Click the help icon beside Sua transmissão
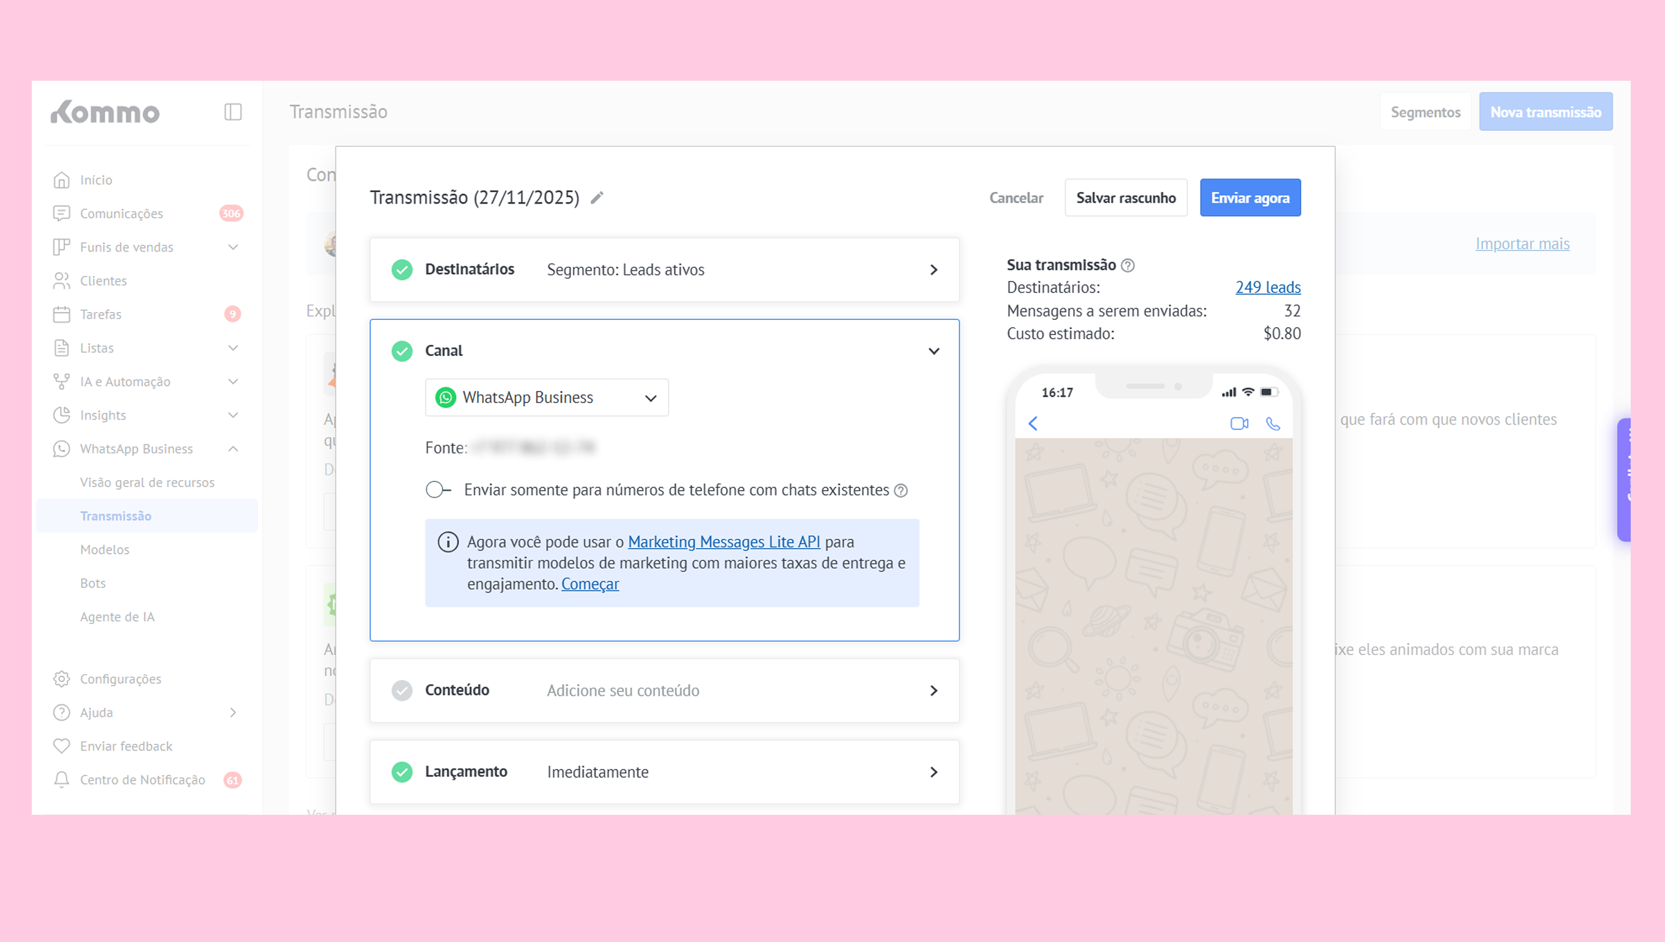The image size is (1665, 942). [1128, 265]
